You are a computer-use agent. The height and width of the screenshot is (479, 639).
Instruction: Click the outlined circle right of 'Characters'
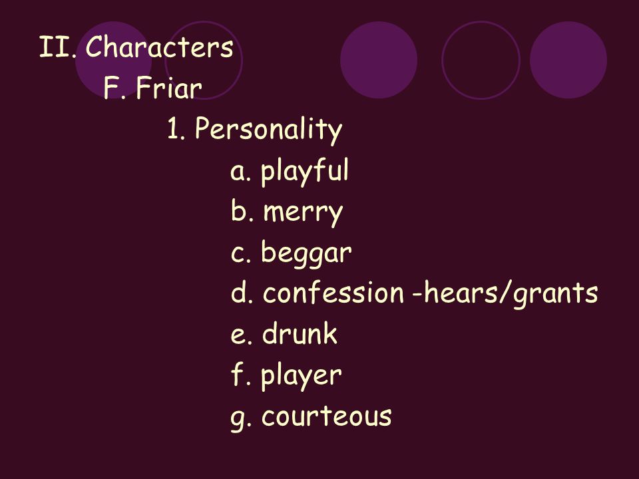[204, 60]
